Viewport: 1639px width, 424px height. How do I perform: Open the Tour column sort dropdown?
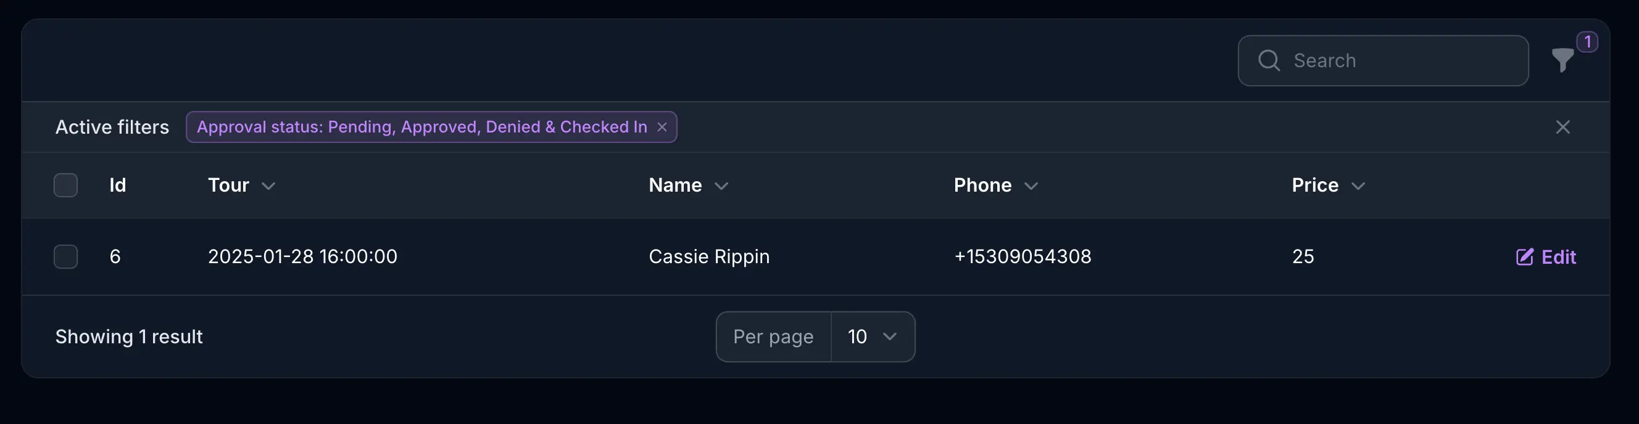click(x=269, y=185)
